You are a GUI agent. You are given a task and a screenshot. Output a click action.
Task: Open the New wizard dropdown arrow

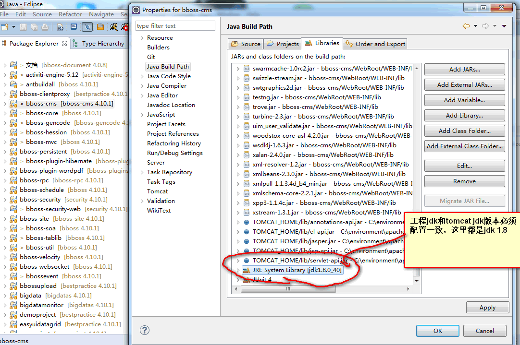[x=13, y=27]
